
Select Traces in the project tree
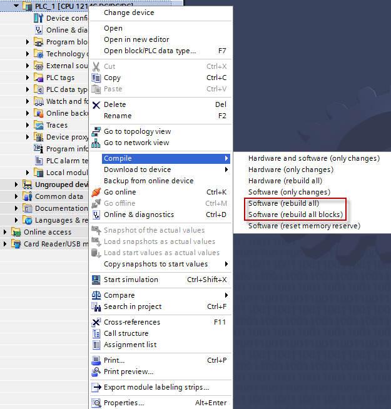(57, 125)
